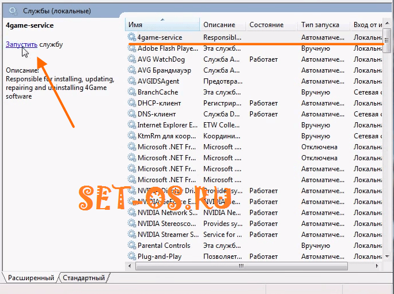
Task: Sort by the Вход от имени column header
Action: 366,24
